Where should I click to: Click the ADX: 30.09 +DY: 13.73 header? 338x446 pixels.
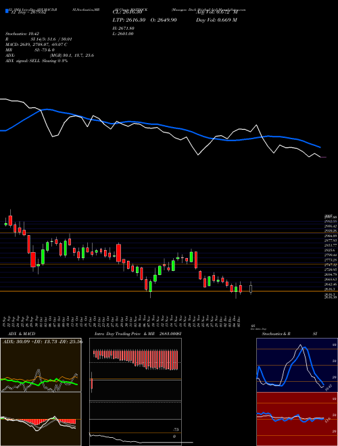click(43, 342)
